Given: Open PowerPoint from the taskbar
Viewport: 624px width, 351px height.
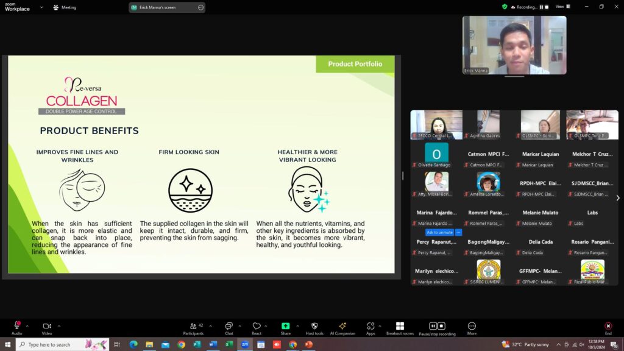Looking at the screenshot, I should tap(308, 344).
